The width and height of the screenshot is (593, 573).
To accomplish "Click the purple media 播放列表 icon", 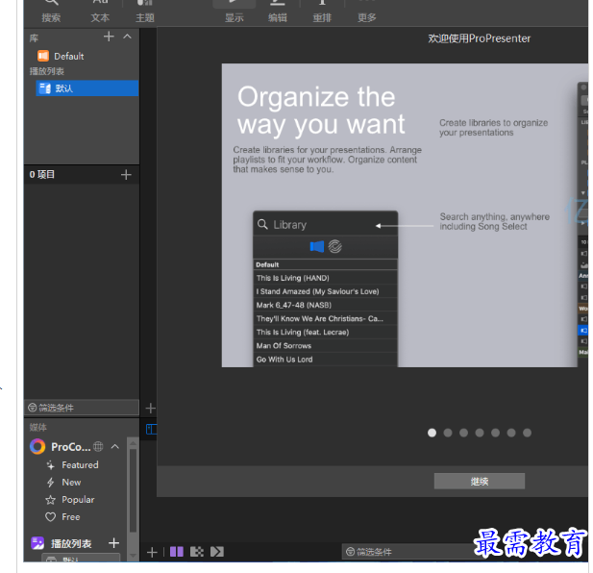I will coord(37,543).
